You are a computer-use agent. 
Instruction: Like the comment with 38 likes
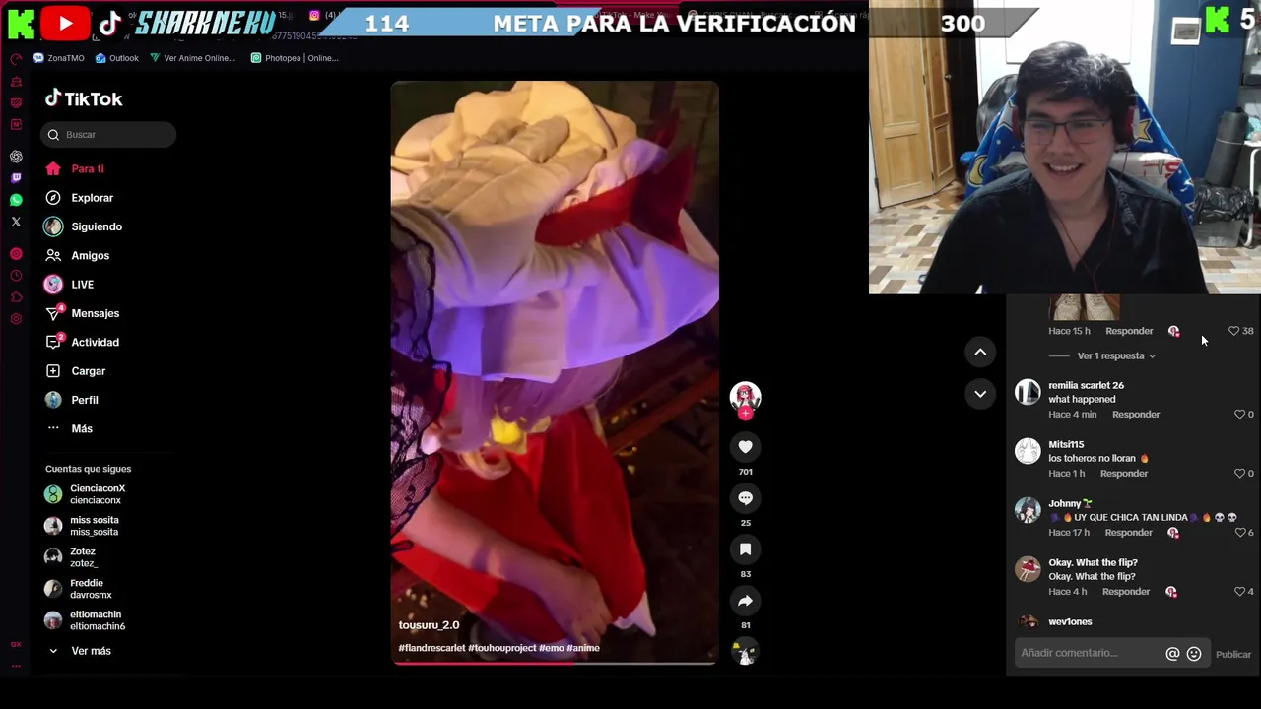click(x=1233, y=331)
